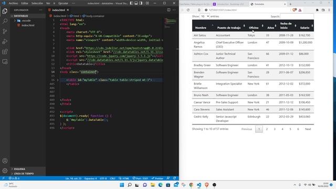Click the bookmark icon in the browser toolbar
This screenshot has width=336, height=189.
199,10
